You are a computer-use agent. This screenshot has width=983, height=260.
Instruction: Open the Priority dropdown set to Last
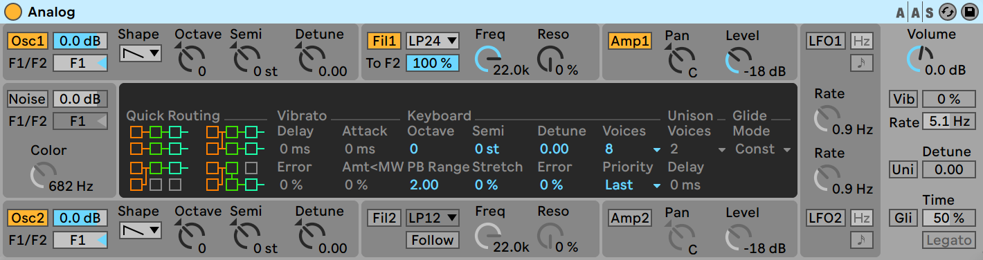pyautogui.click(x=632, y=185)
